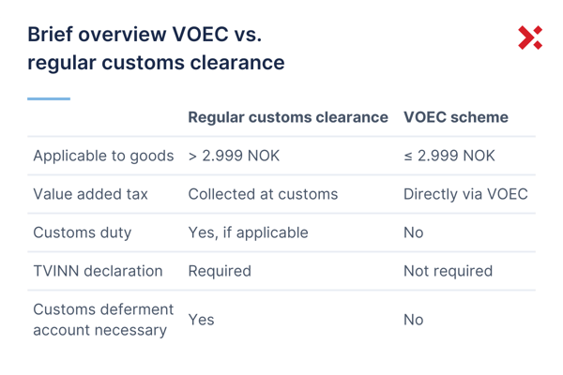The image size is (563, 375).
Task: Click the 'Not required' cell
Action: pyautogui.click(x=448, y=271)
